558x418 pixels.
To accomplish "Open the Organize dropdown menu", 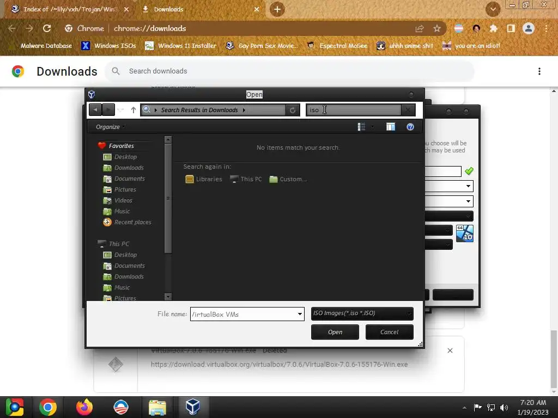I will 110,127.
